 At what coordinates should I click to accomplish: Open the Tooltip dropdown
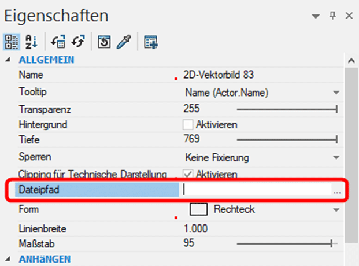coord(336,93)
